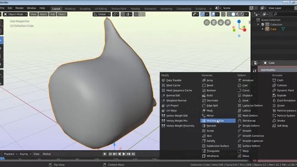Click the Screw modifier icon
This screenshot has width=297, height=167.
(204, 131)
